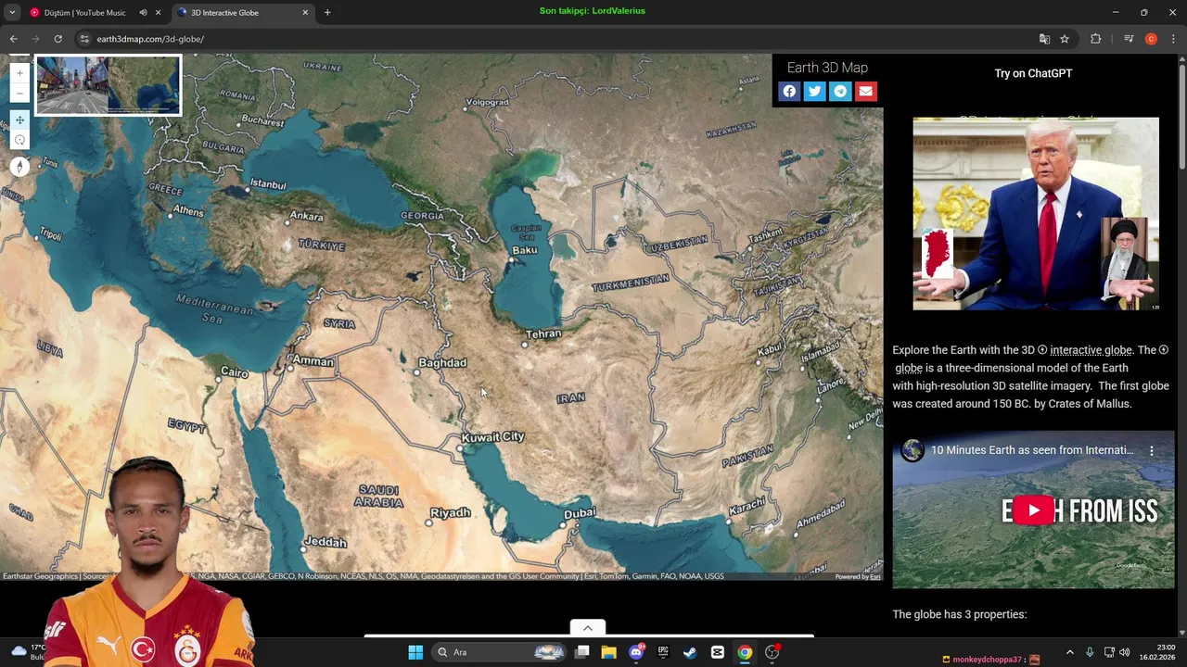Open the taskbar microphone indicator
This screenshot has width=1187, height=667.
click(1090, 652)
